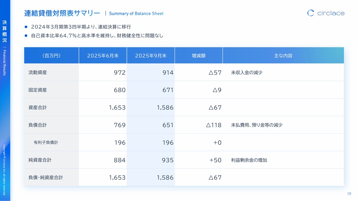This screenshot has height=201, width=358.
Task: Select the 2025年6月末 column header
Action: coord(103,56)
